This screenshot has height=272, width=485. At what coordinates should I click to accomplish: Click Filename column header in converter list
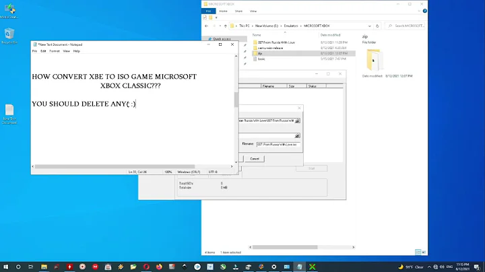[274, 86]
